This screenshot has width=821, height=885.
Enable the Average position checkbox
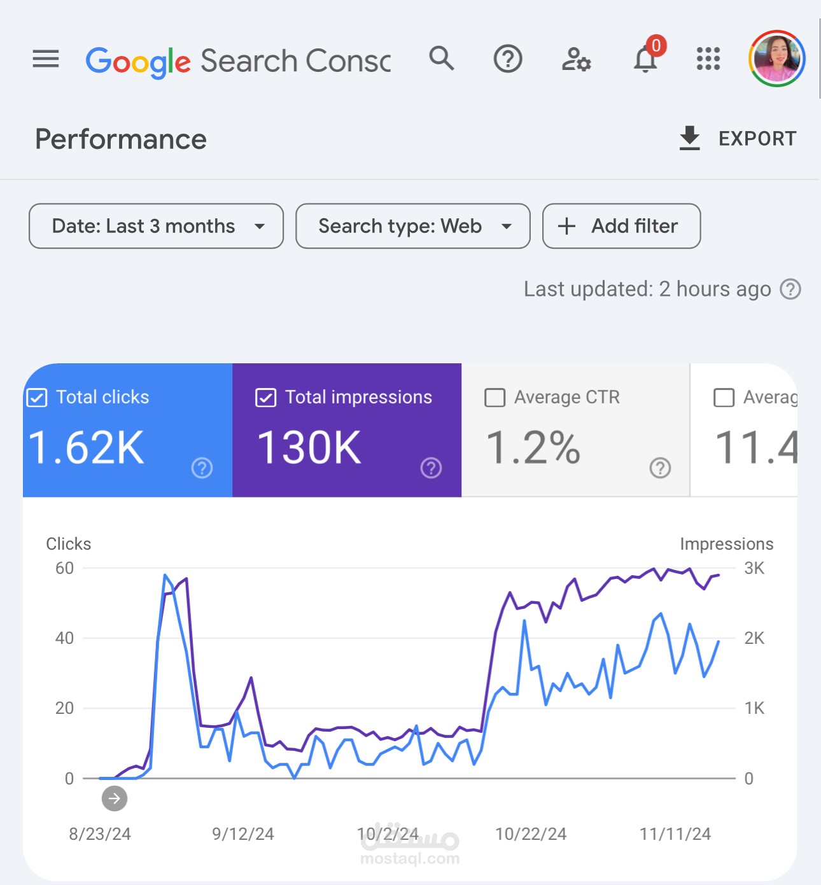[724, 398]
